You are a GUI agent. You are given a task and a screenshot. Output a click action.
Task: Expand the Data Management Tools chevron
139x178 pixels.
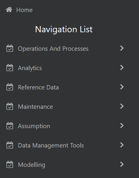[x=122, y=145]
